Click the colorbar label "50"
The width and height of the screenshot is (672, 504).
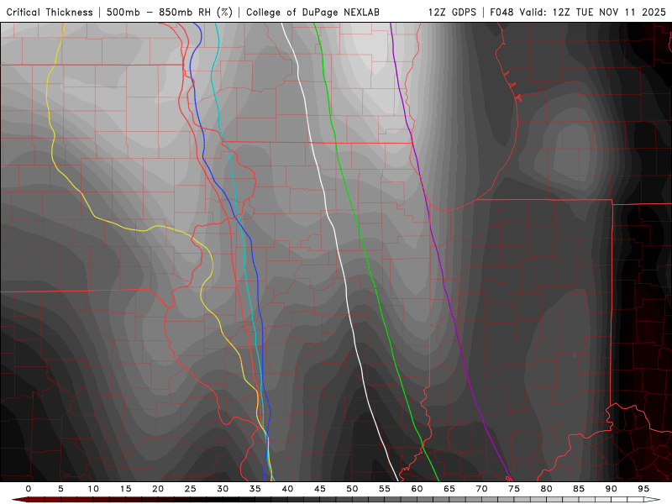coord(352,489)
